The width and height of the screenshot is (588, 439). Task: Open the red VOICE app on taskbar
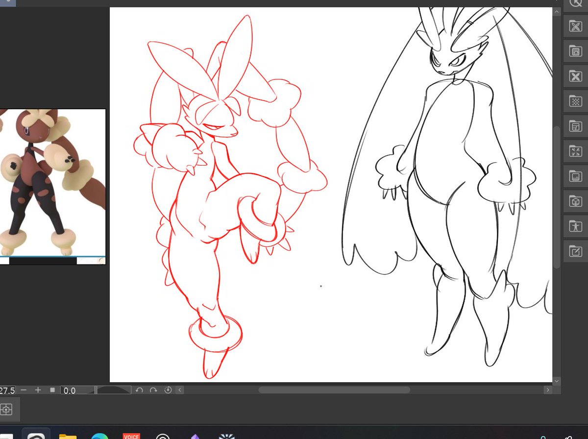[x=131, y=435]
